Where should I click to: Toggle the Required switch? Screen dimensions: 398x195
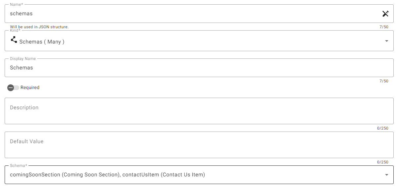coord(13,88)
